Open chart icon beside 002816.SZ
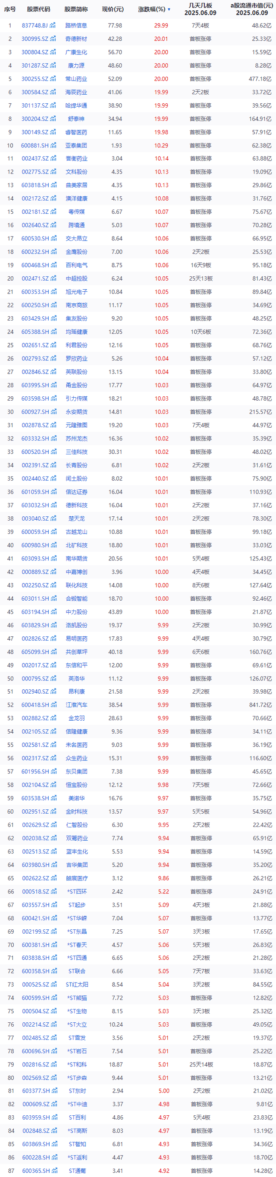Screen dimensions: 276x1177 pos(54,1065)
